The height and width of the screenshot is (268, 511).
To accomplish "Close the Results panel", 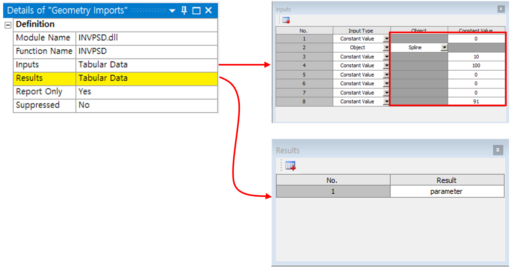I will click(498, 150).
